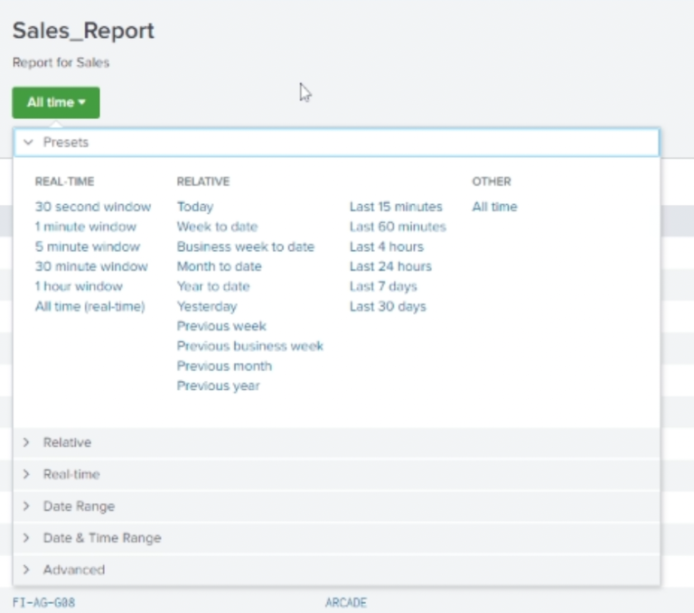The height and width of the screenshot is (613, 694).
Task: Choose the Today preset
Action: [x=195, y=207]
